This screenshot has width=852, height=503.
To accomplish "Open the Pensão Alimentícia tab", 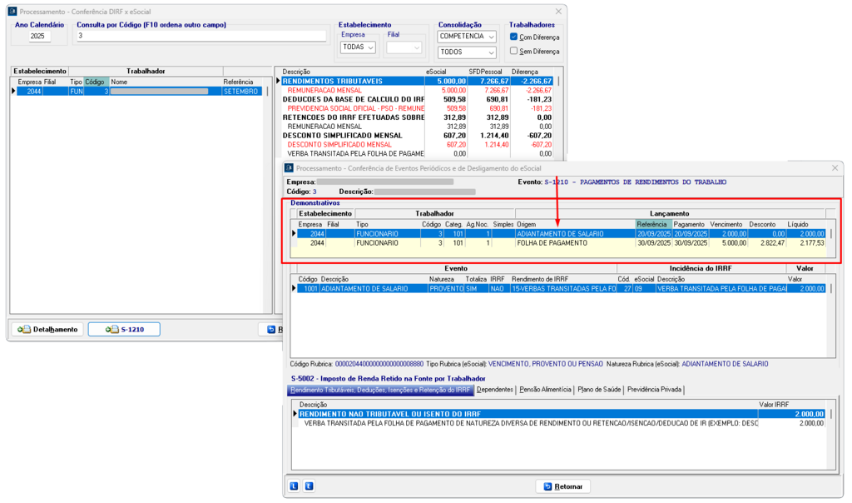I will 544,389.
